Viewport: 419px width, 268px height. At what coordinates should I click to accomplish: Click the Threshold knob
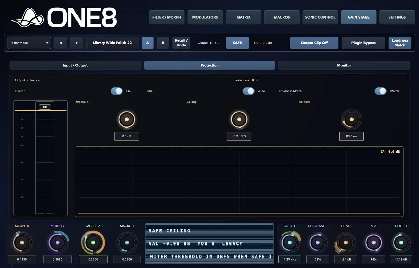pos(127,119)
